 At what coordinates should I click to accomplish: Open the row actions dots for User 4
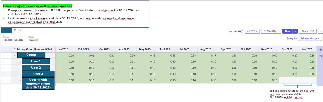8,80
